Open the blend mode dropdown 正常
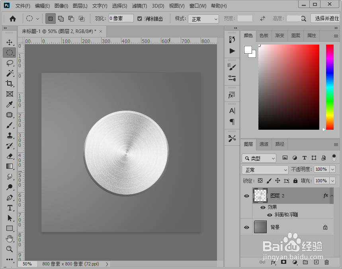The height and width of the screenshot is (269, 342). pyautogui.click(x=265, y=170)
